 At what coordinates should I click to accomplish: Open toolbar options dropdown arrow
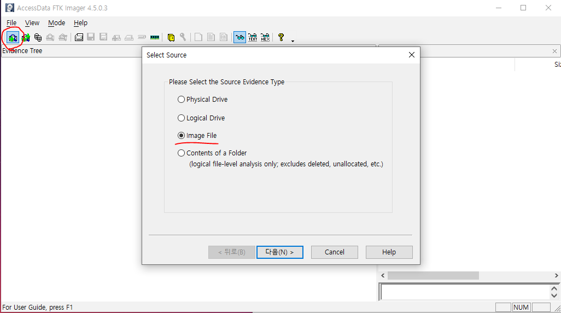pos(293,41)
